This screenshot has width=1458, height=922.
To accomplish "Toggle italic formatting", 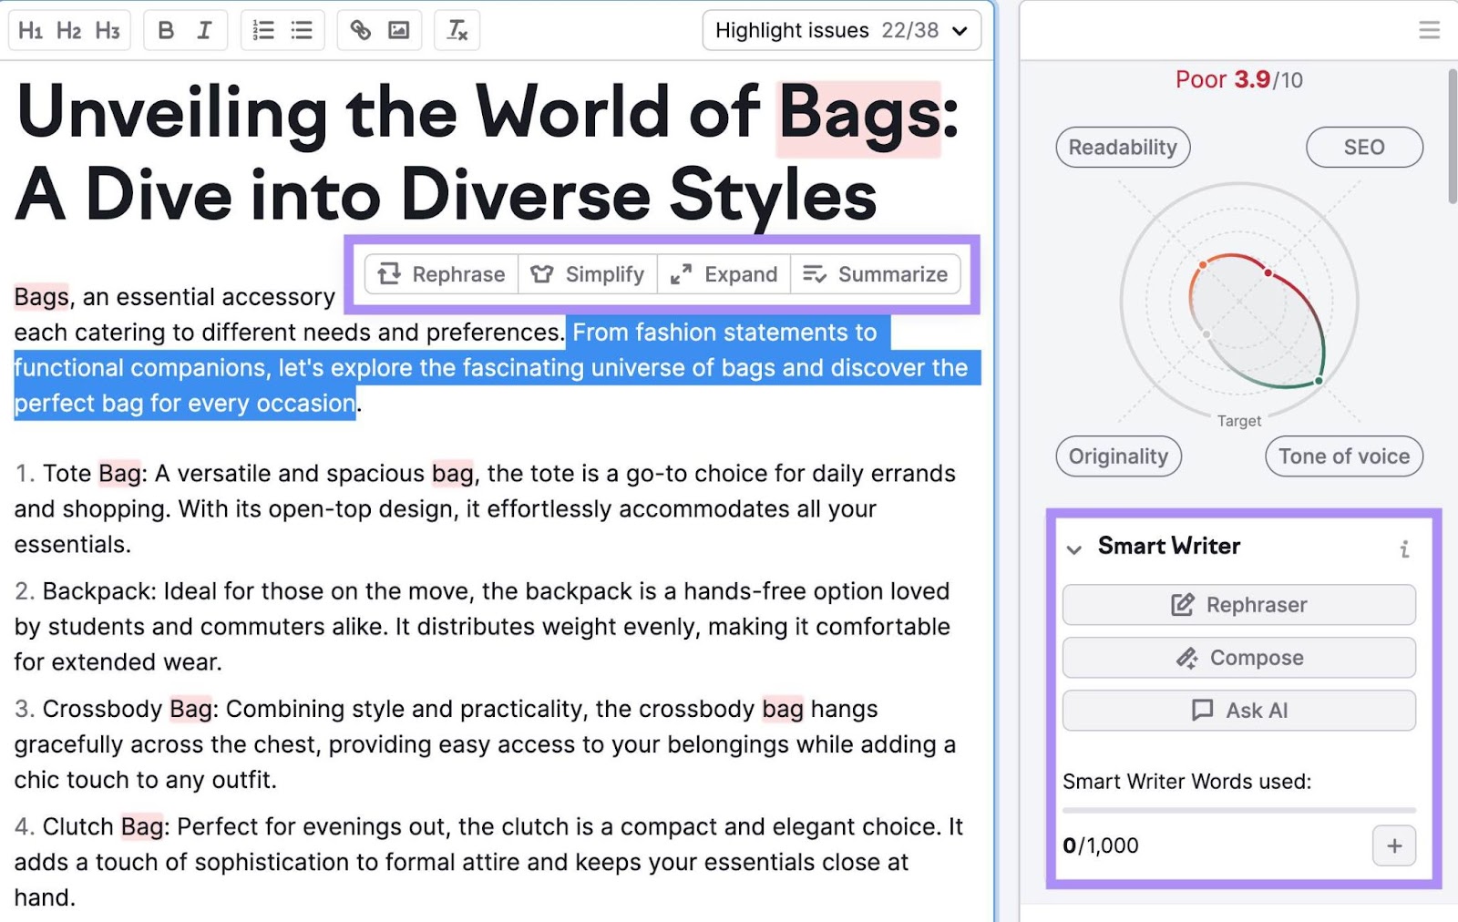I will [x=204, y=30].
